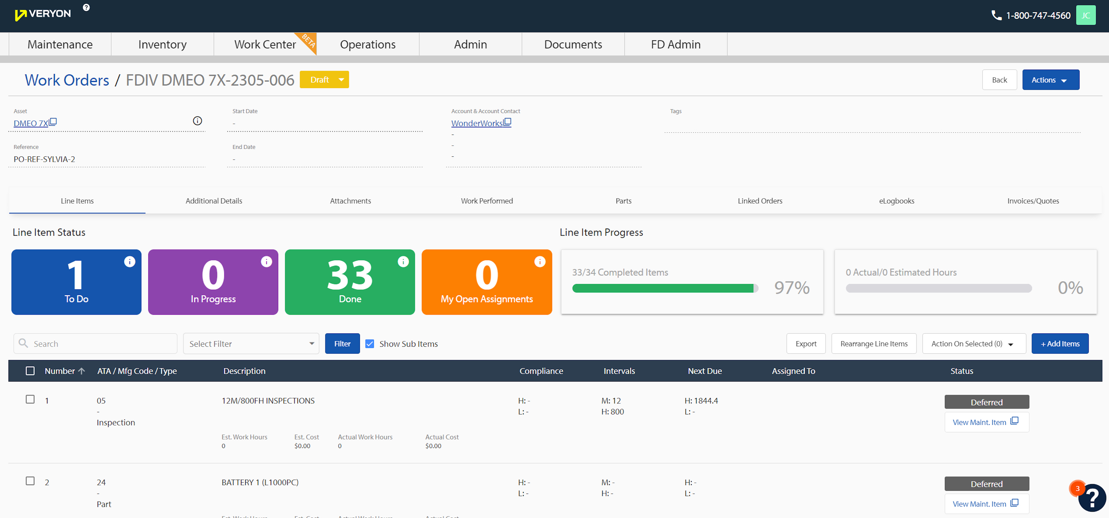Open the floating help chat bubble
Image resolution: width=1109 pixels, height=518 pixels.
(1092, 498)
